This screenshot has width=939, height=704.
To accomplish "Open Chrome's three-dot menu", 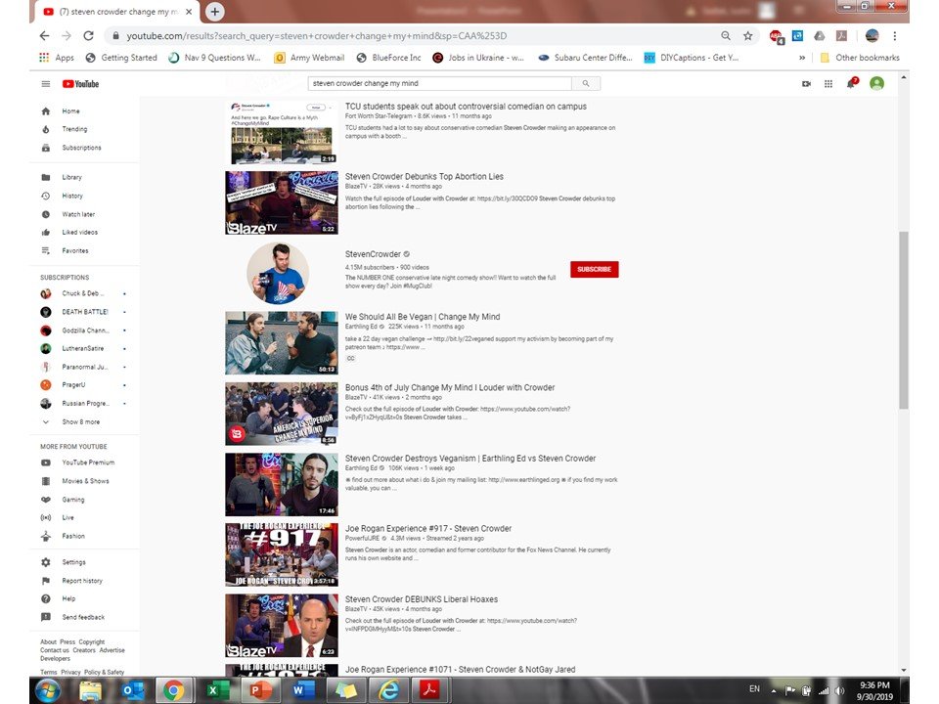I will click(895, 36).
